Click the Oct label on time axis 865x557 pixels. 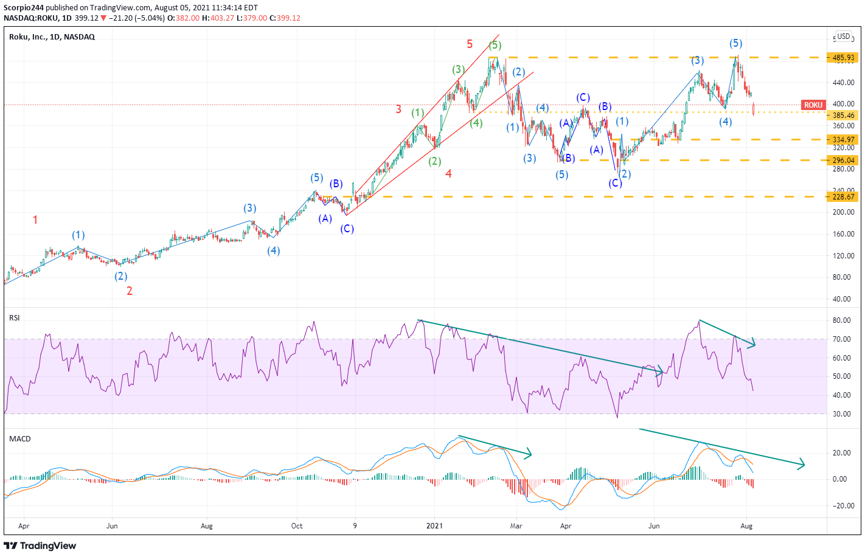pos(297,525)
